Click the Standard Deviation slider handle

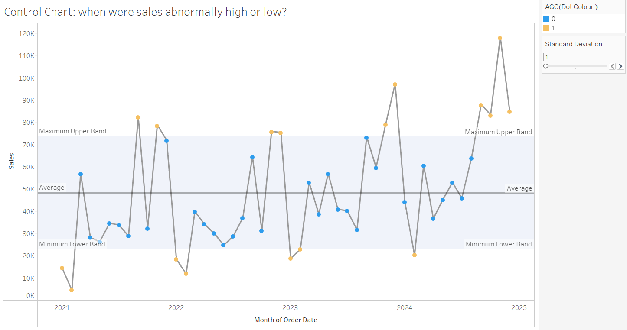tap(546, 66)
